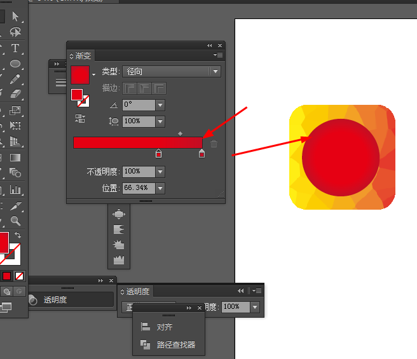Expand the collapsed Transparency dock
This screenshot has height=359, width=417.
pos(100,281)
